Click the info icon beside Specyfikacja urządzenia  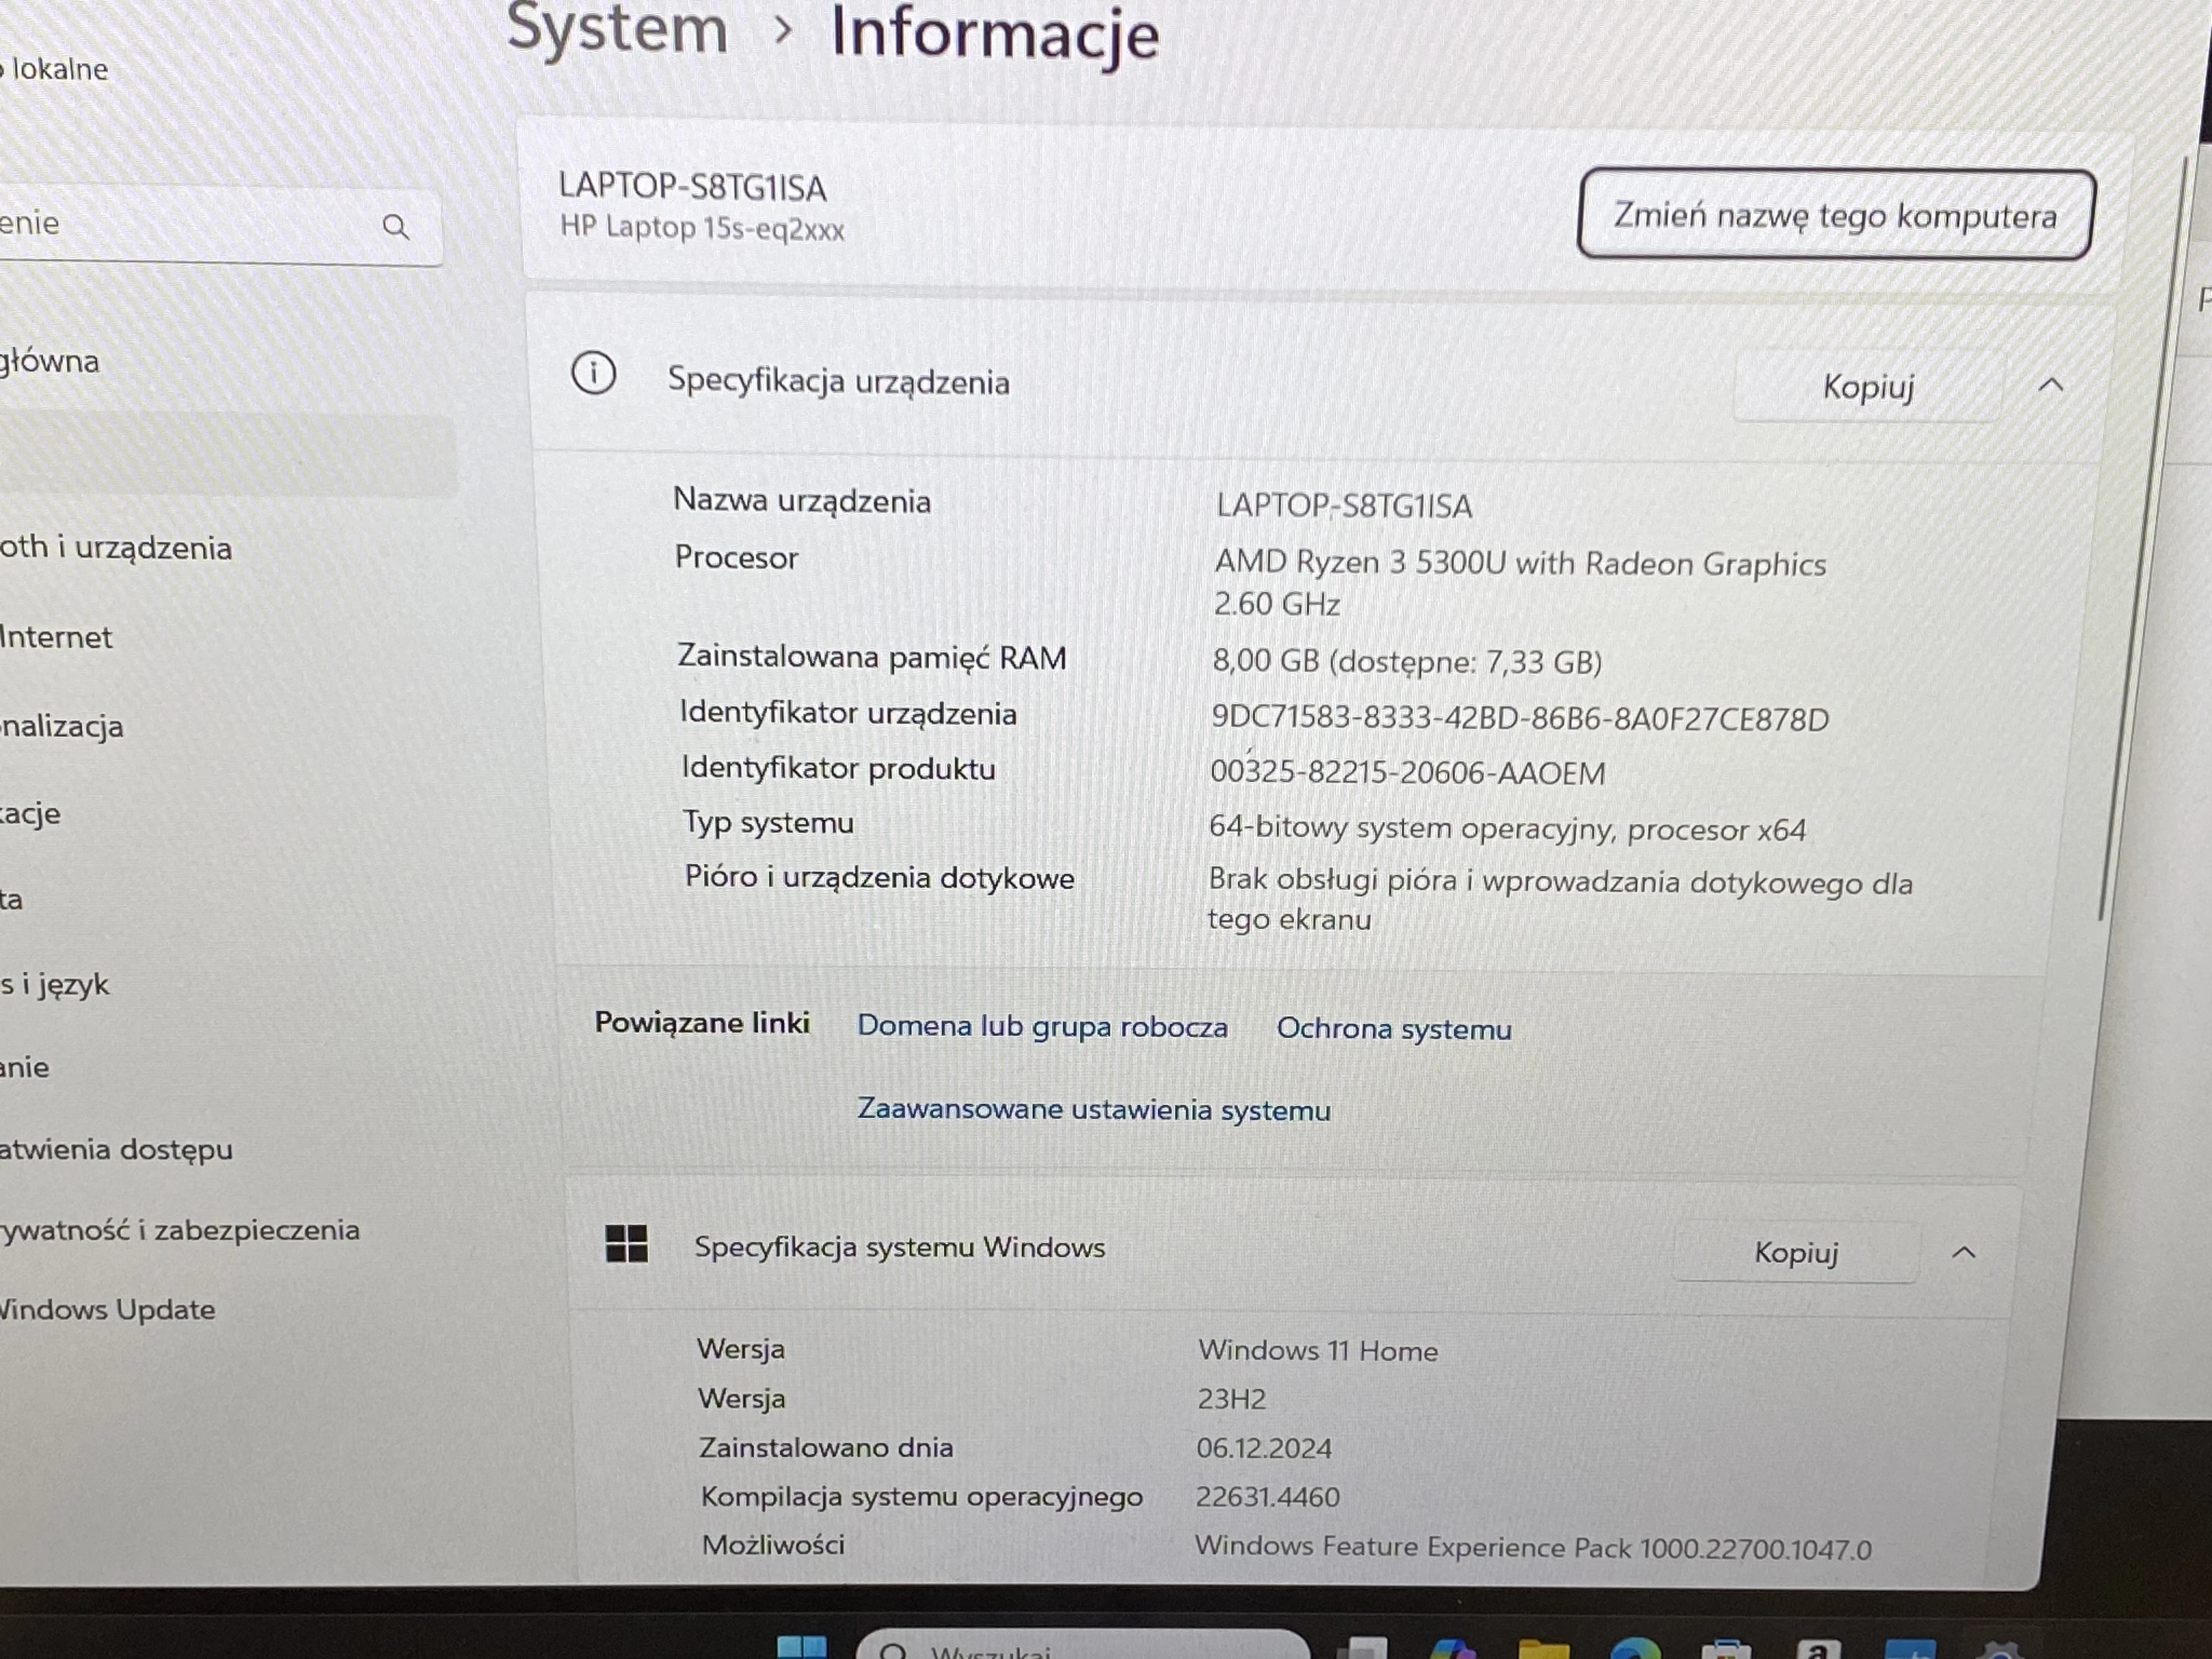(x=593, y=373)
